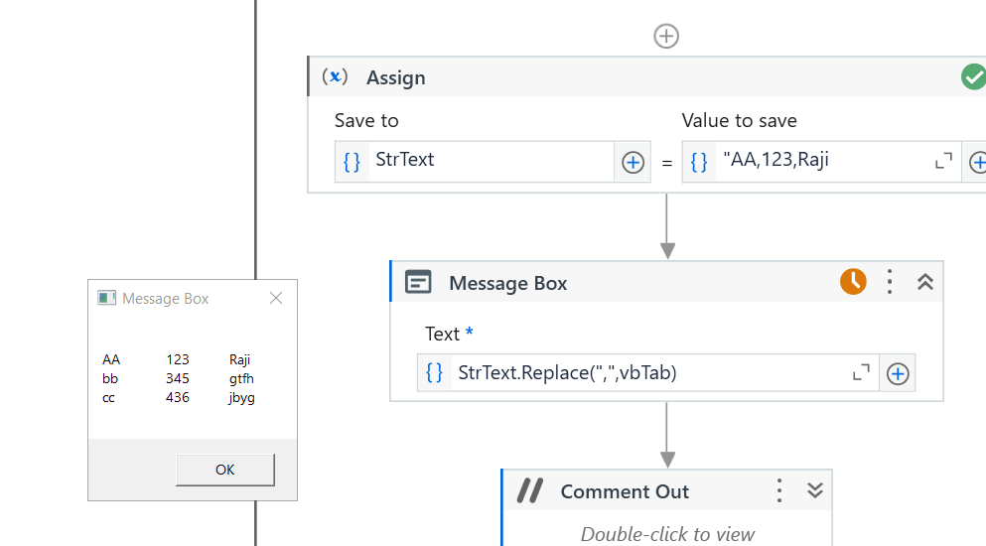Click the Message Box activity icon
This screenshot has height=546, width=986.
click(419, 283)
